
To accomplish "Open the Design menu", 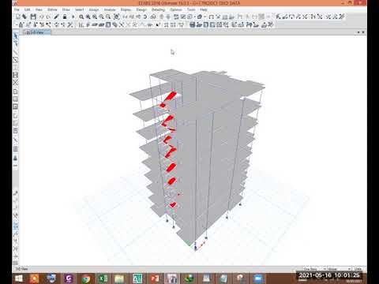I will [x=141, y=9].
